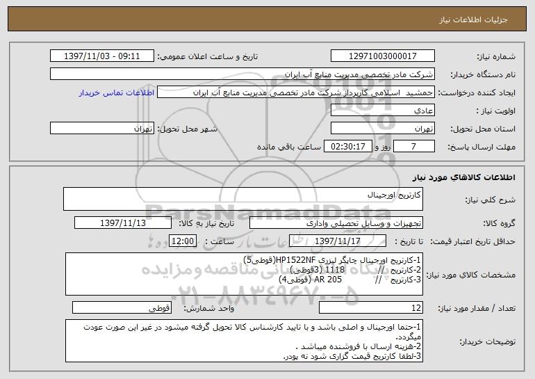Viewport: 535px width, 379px height.
Task: Click the ساعت باقی مانده text
Action: 289,147
